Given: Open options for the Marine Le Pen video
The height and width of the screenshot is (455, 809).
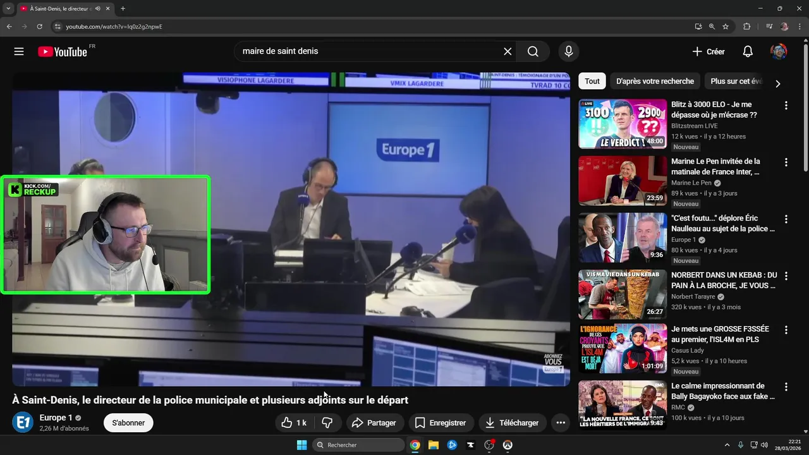Looking at the screenshot, I should [x=786, y=162].
